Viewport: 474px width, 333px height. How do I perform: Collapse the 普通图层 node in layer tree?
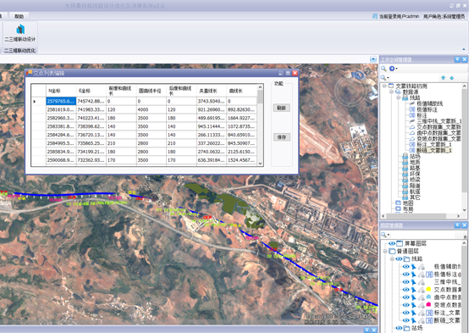[x=385, y=252]
